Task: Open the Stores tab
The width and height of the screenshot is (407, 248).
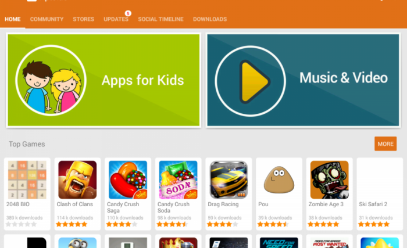Action: (x=83, y=19)
